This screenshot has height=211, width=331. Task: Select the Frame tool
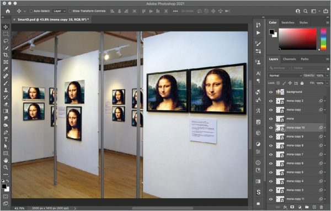(6, 62)
